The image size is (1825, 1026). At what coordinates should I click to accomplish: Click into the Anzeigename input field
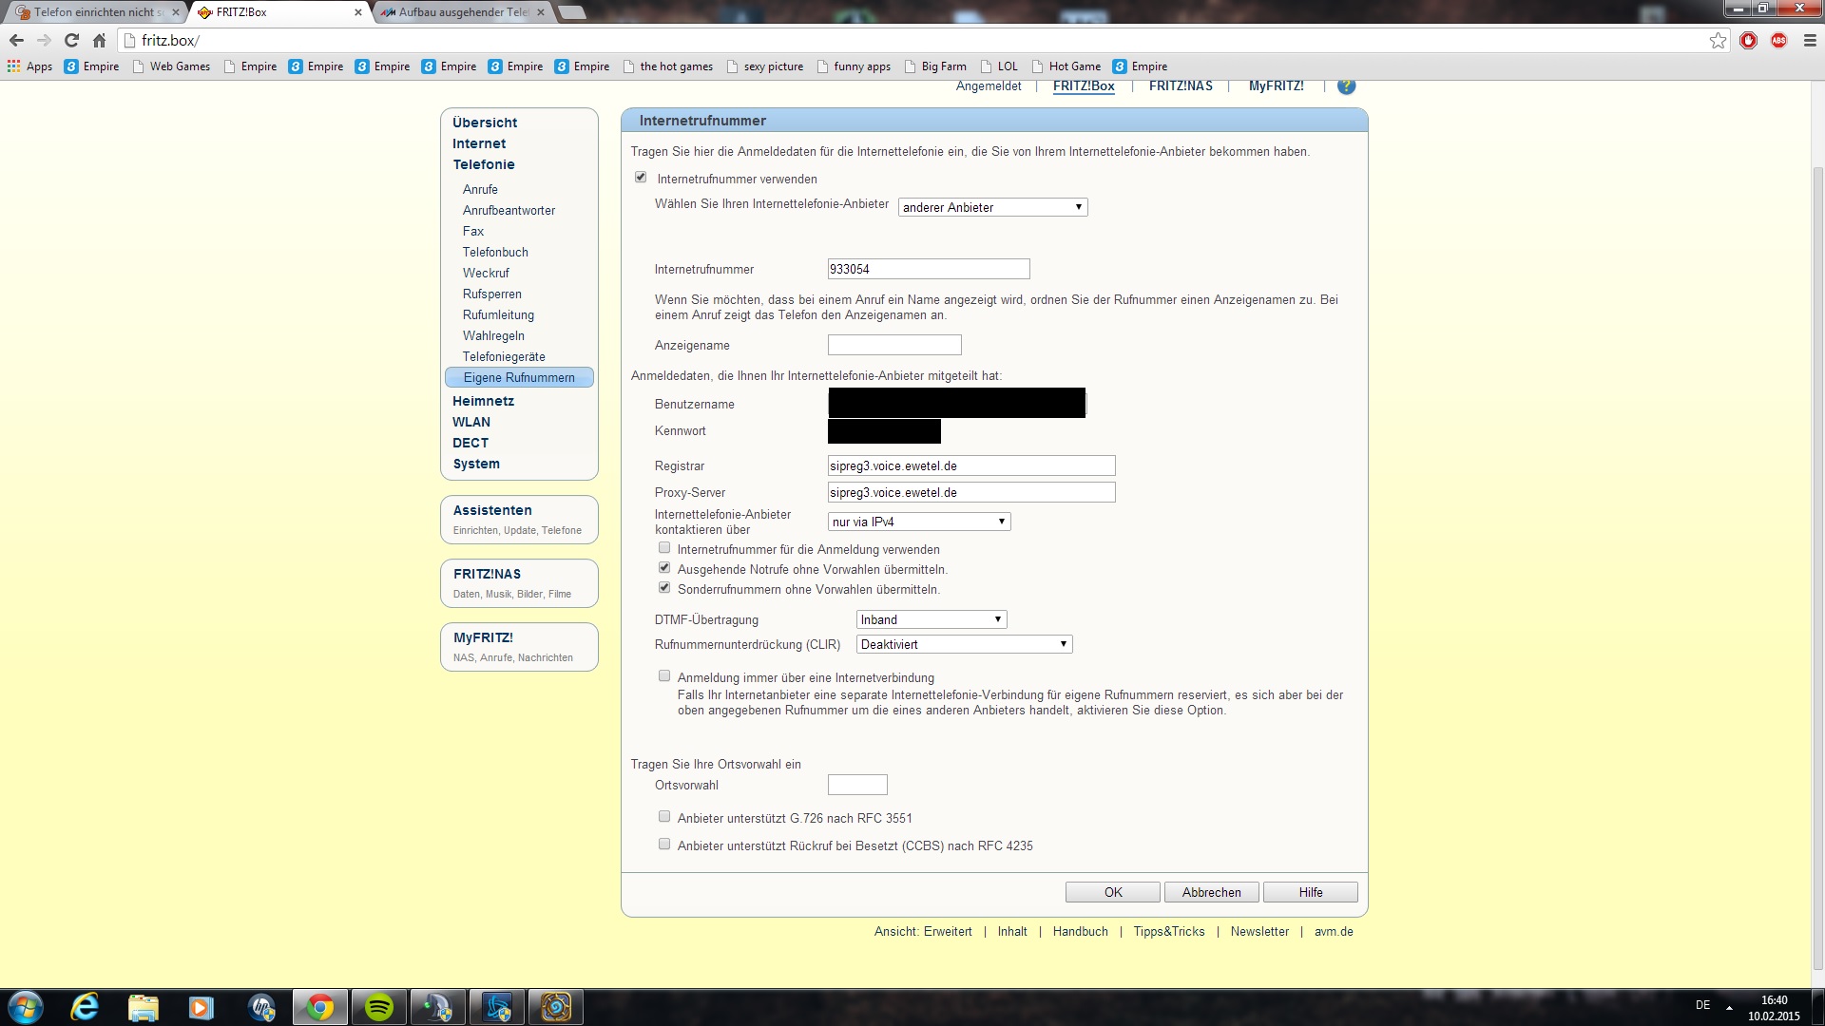[893, 345]
